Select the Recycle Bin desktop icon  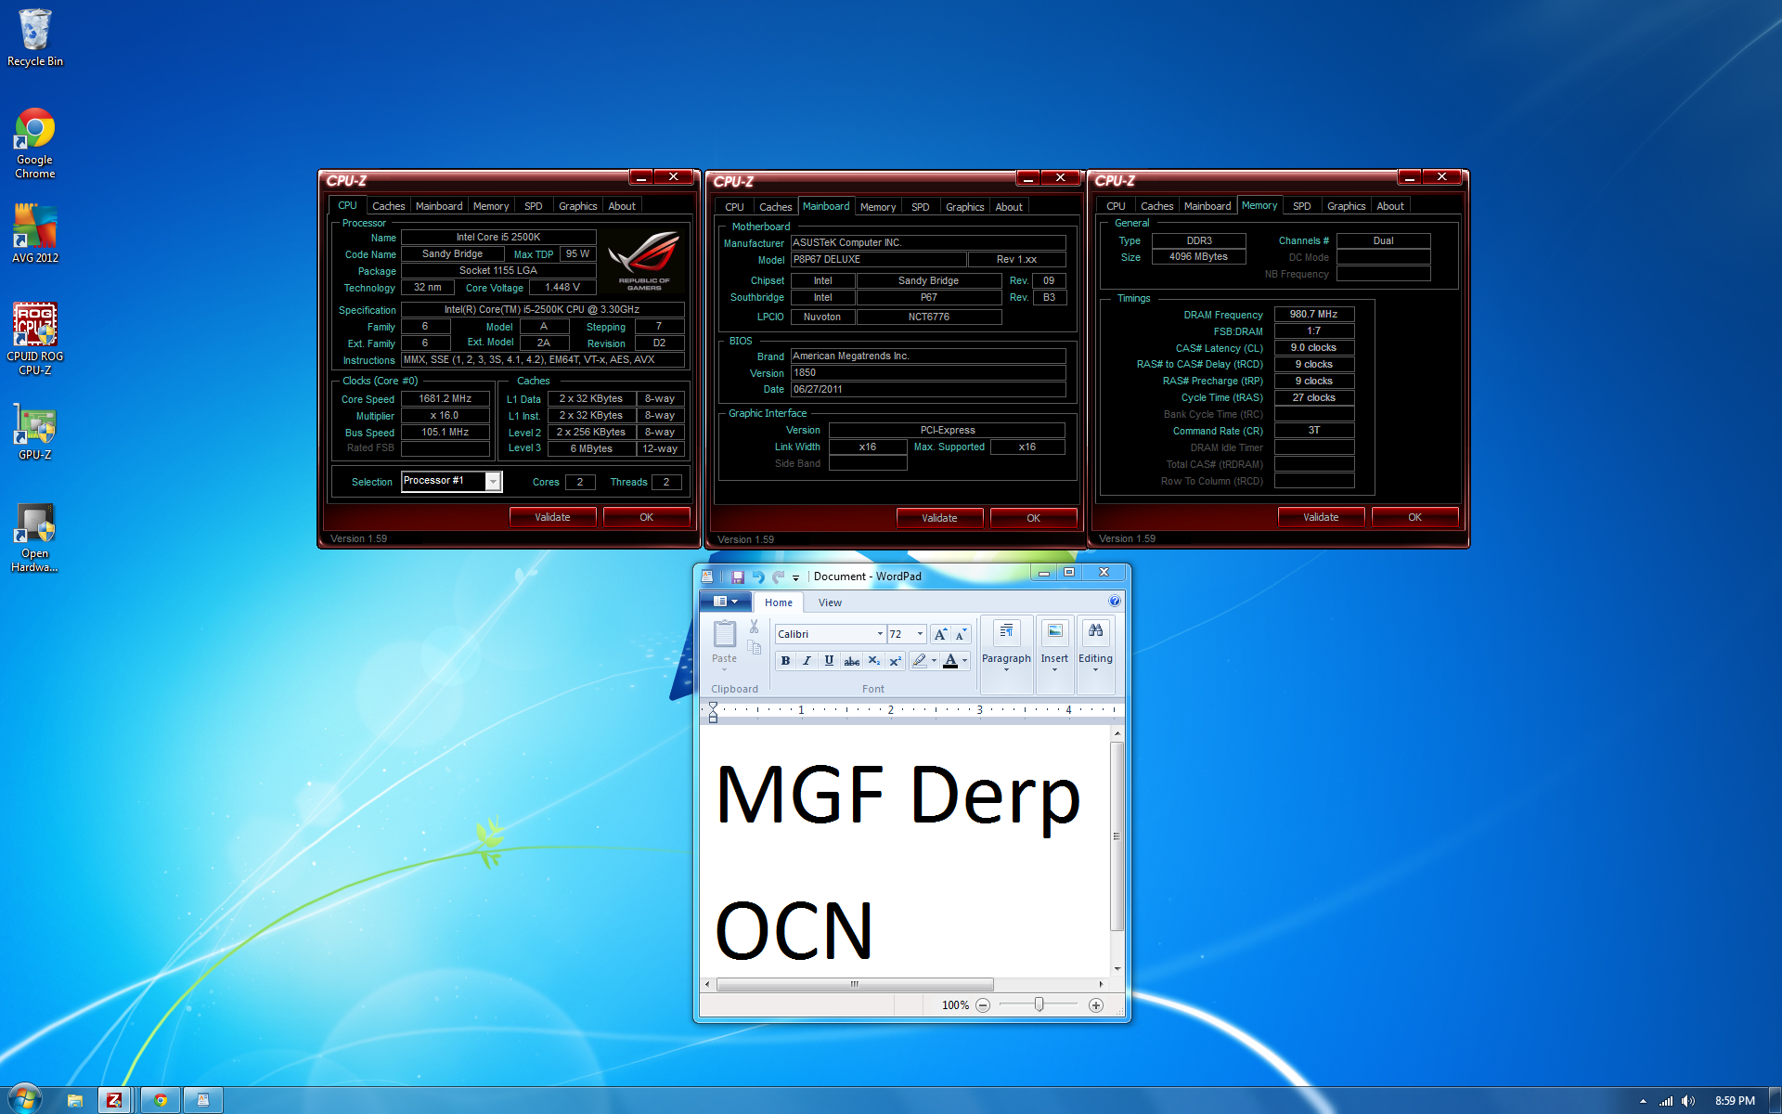click(35, 38)
